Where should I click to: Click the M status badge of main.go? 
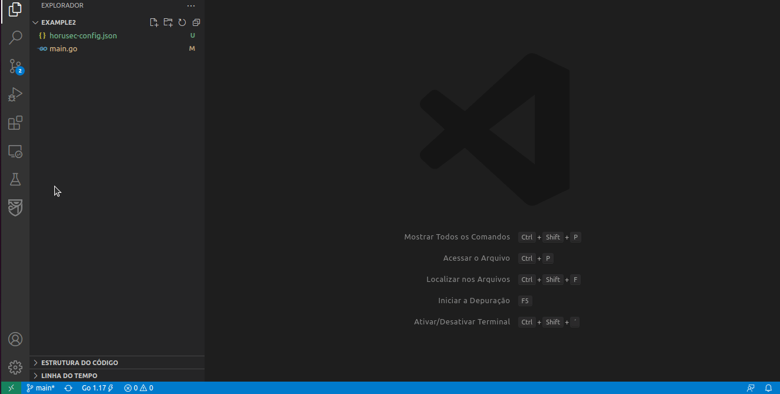click(x=192, y=48)
